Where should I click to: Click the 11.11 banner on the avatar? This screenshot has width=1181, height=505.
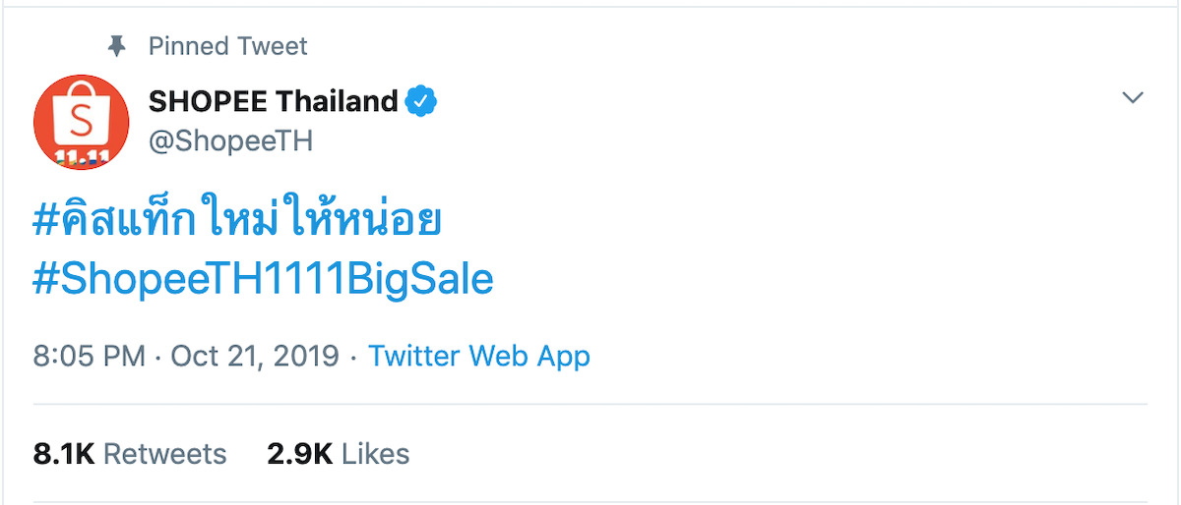click(x=82, y=158)
